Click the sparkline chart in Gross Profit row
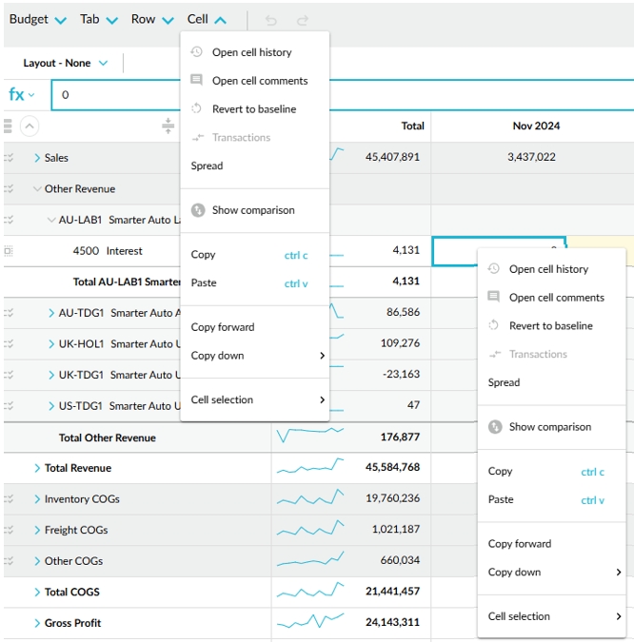The width and height of the screenshot is (634, 642). [x=309, y=622]
